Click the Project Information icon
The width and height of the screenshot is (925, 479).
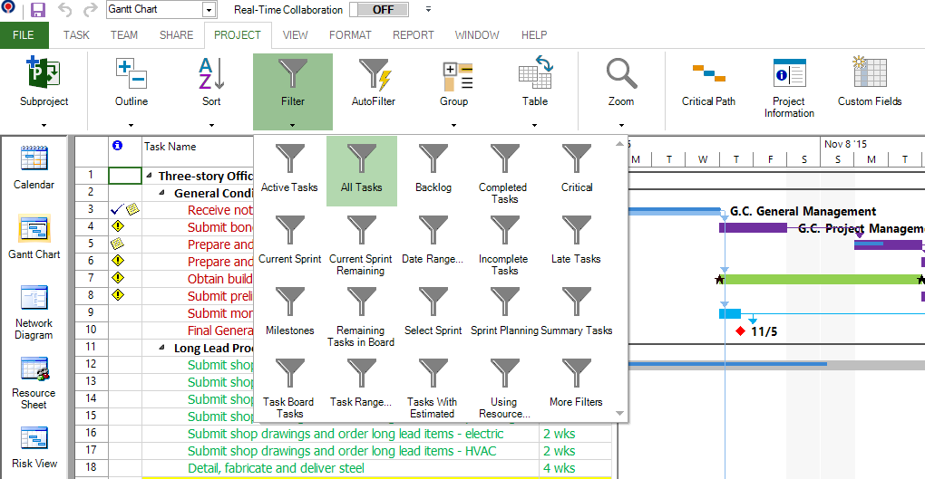click(788, 87)
